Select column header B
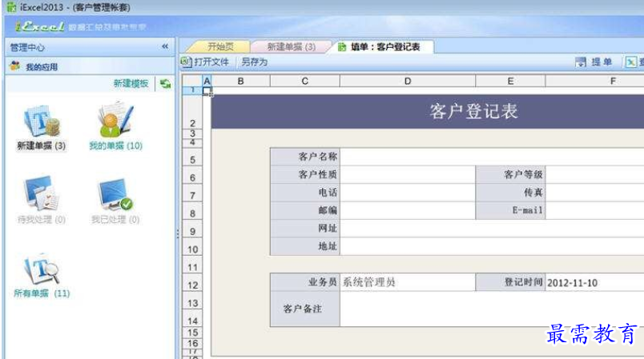 coord(240,81)
